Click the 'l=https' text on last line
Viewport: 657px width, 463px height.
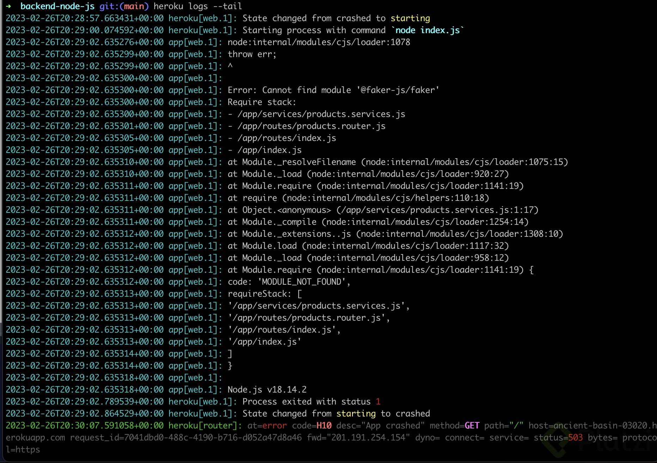23,450
